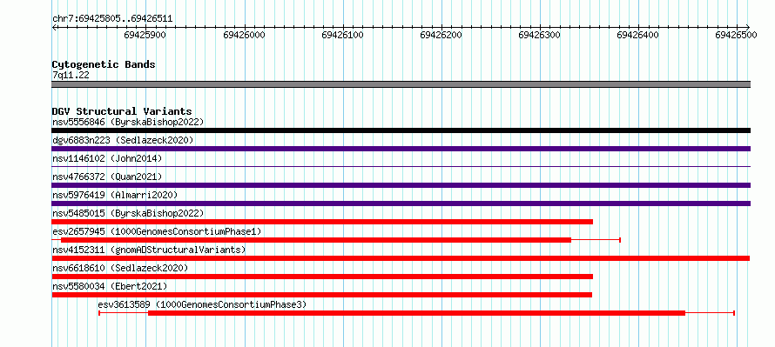Click the red nsv4152311 variant bar
Viewport: 775px width, 347px height.
click(x=401, y=258)
